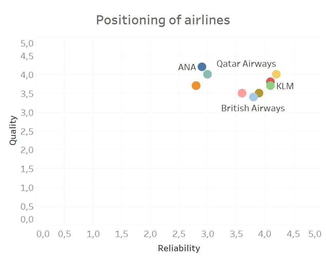Viewport: 326px width, 260px height.
Task: Click the light blue dot above British Airways
Action: (253, 97)
